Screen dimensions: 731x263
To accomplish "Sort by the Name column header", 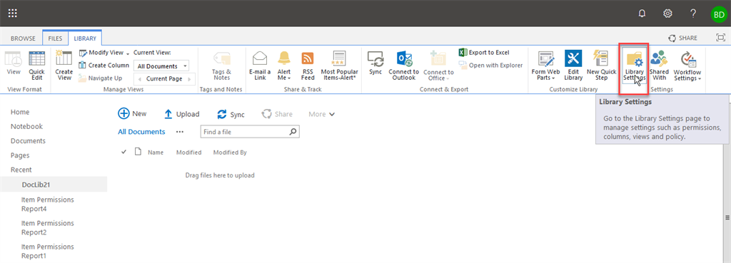I will coord(156,153).
